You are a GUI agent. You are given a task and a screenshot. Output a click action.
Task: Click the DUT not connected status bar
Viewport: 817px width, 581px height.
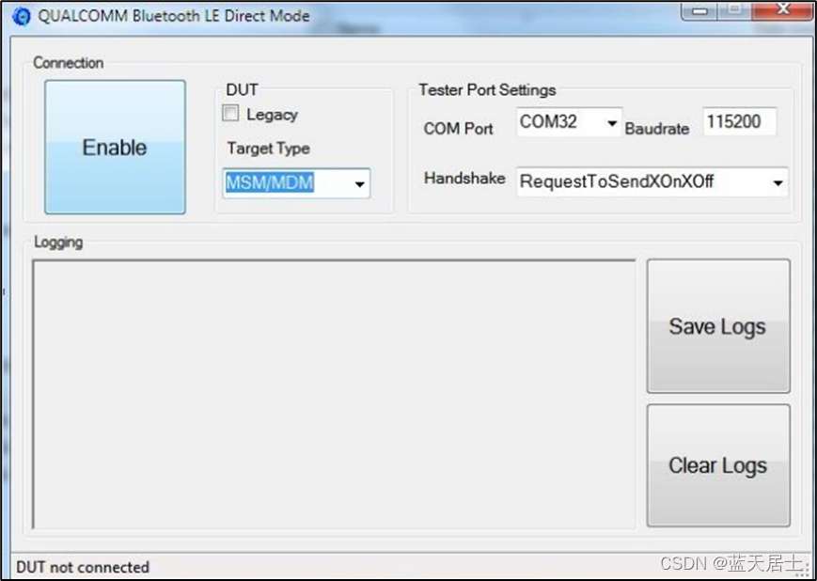(83, 567)
